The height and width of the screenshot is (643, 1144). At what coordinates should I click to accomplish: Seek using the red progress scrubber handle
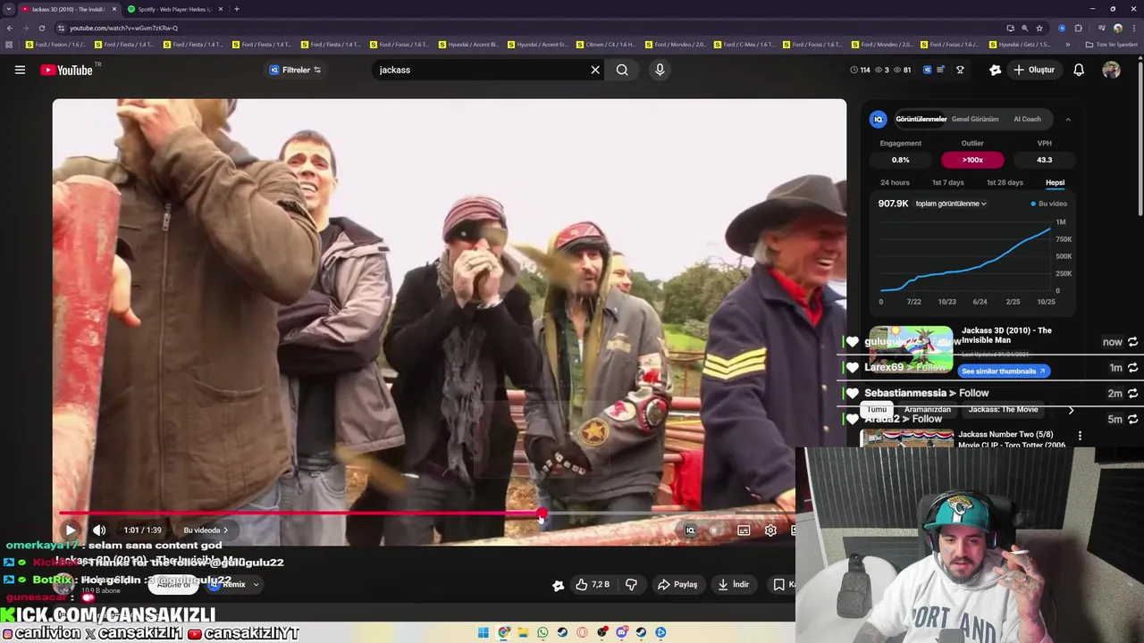pos(542,514)
